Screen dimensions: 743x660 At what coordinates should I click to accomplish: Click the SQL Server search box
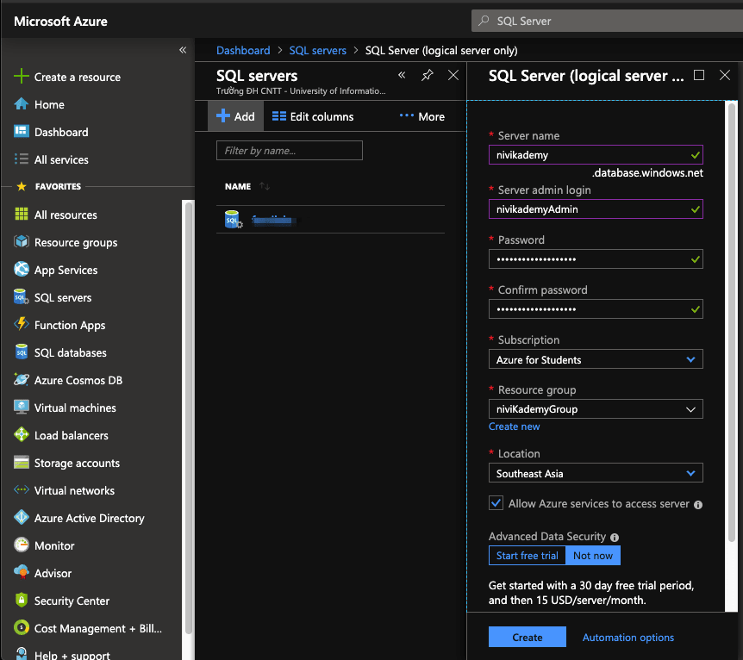click(x=607, y=21)
